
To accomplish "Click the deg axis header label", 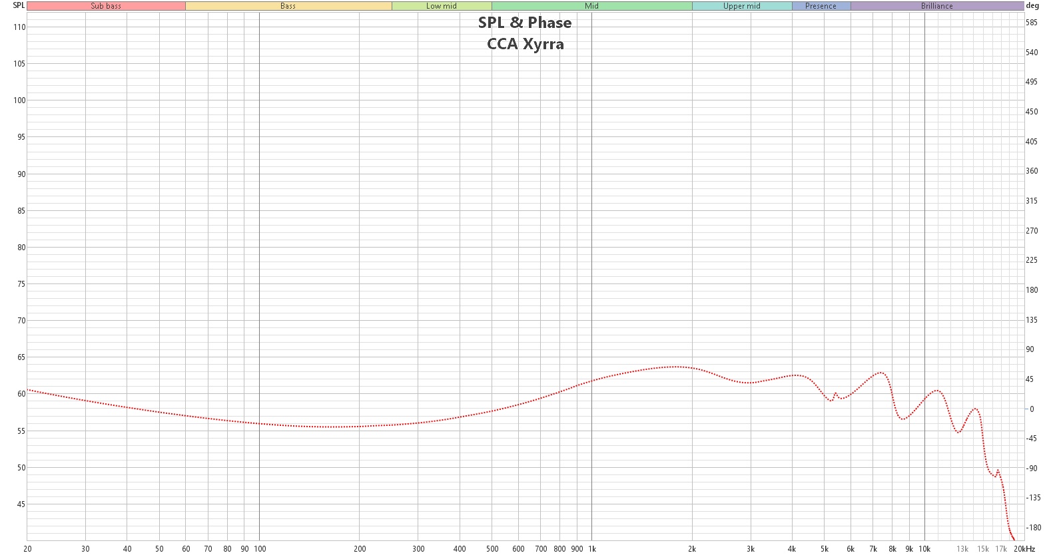I will pos(1032,5).
